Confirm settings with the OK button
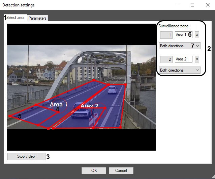215x179 pixels. [94, 171]
